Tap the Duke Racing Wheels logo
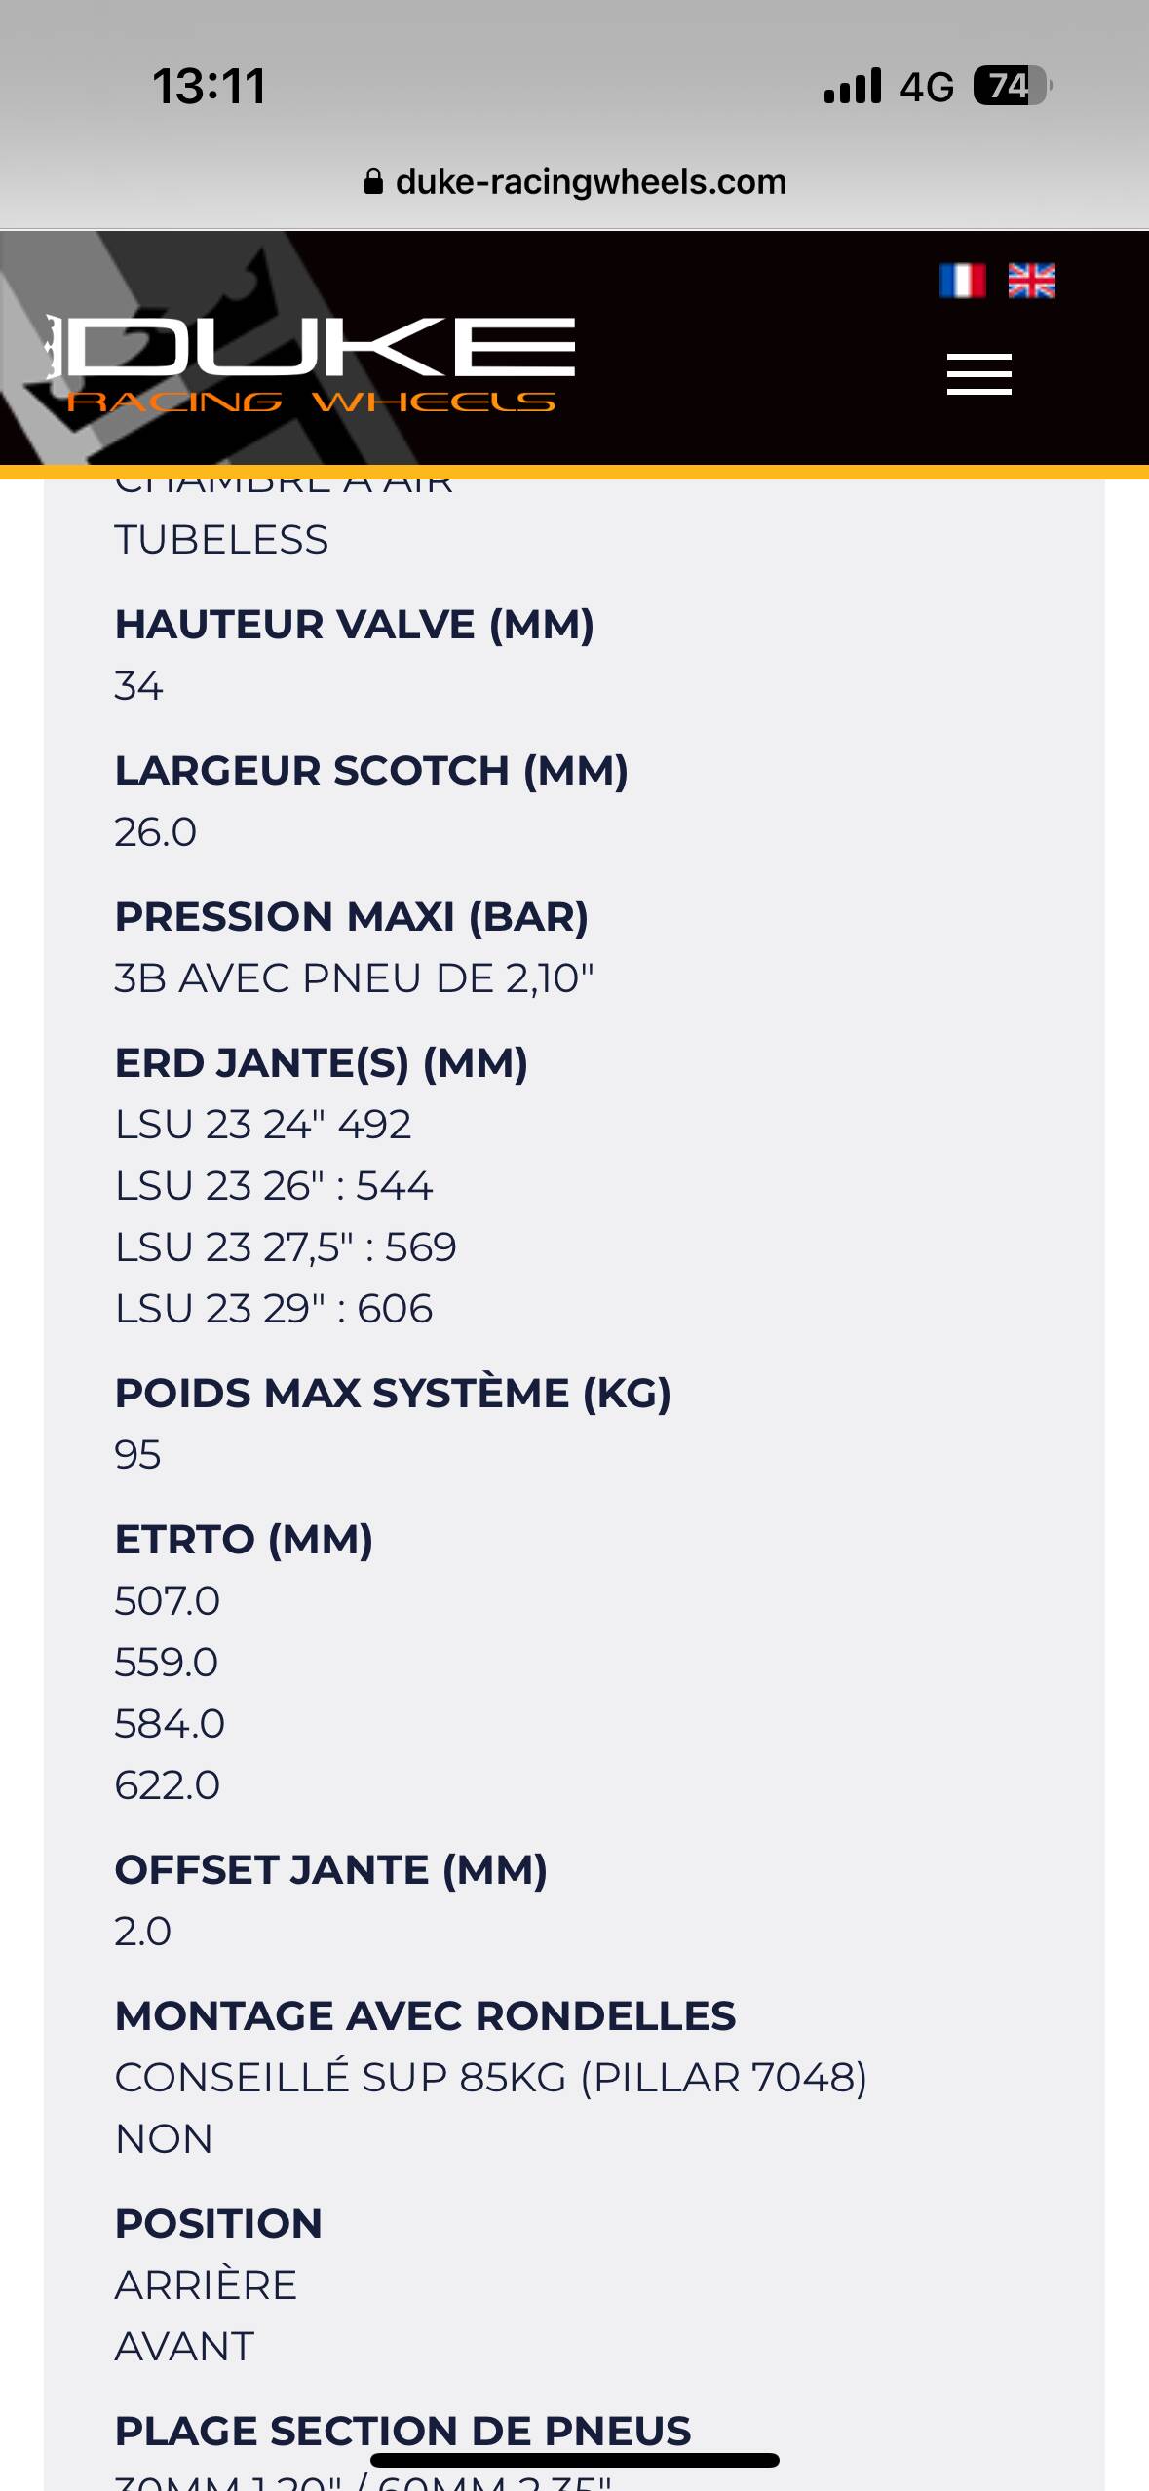The image size is (1149, 2491). [x=311, y=364]
